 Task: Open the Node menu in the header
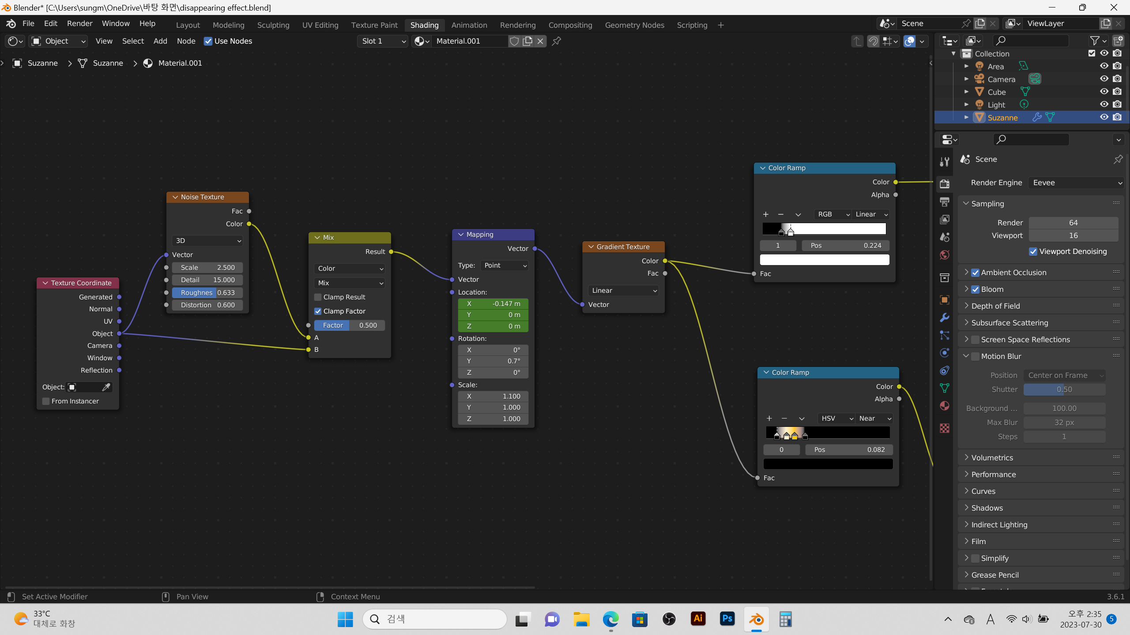point(186,41)
